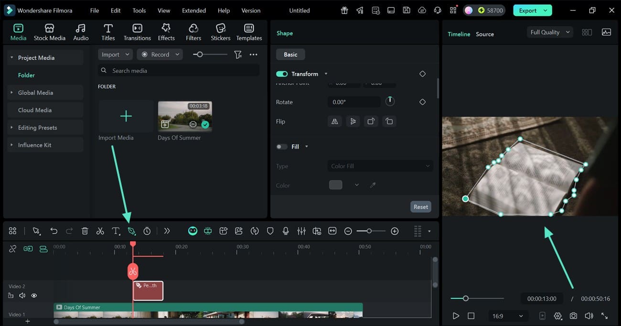This screenshot has height=326, width=621.
Task: Open the 16:9 aspect ratio dropdown
Action: click(507, 316)
